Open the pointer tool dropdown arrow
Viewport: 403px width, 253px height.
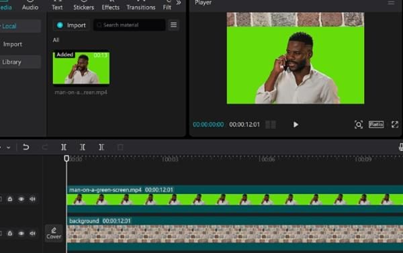9,148
